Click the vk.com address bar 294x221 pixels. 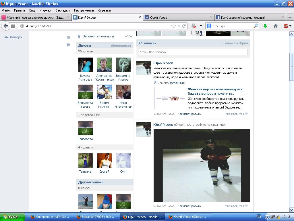98,26
